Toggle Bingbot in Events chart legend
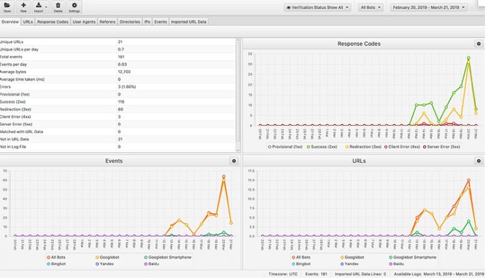Screen dimensions: 485x278 click(x=56, y=264)
